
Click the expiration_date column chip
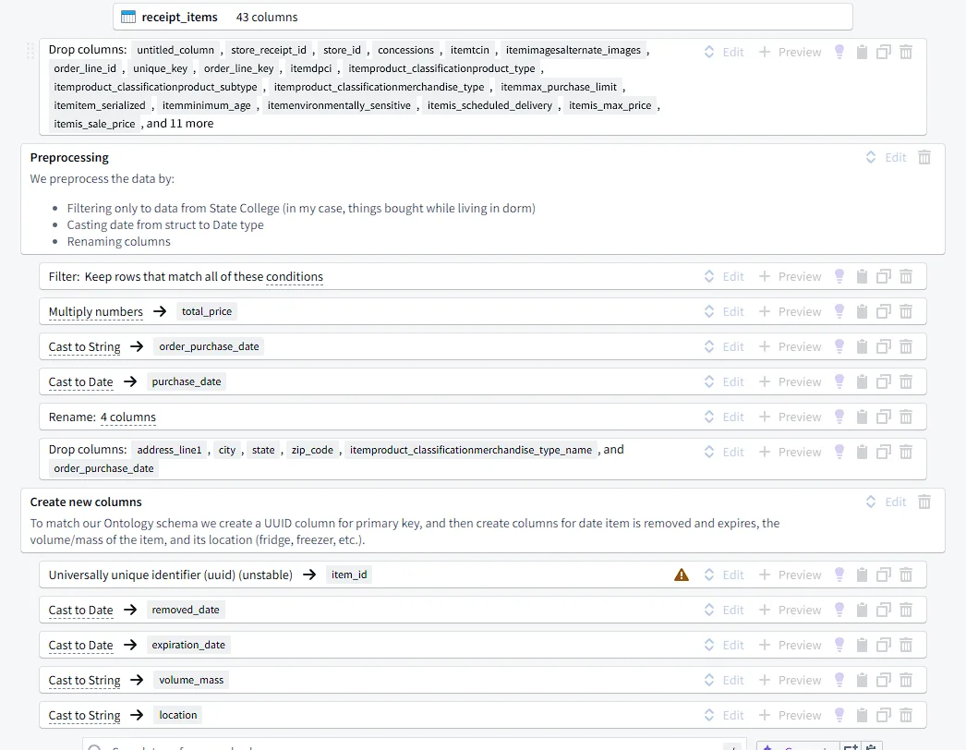188,645
